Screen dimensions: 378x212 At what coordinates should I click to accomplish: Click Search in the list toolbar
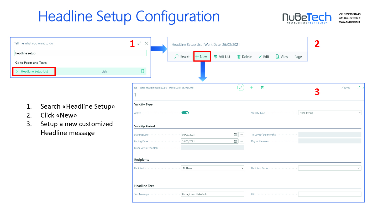pyautogui.click(x=182, y=57)
